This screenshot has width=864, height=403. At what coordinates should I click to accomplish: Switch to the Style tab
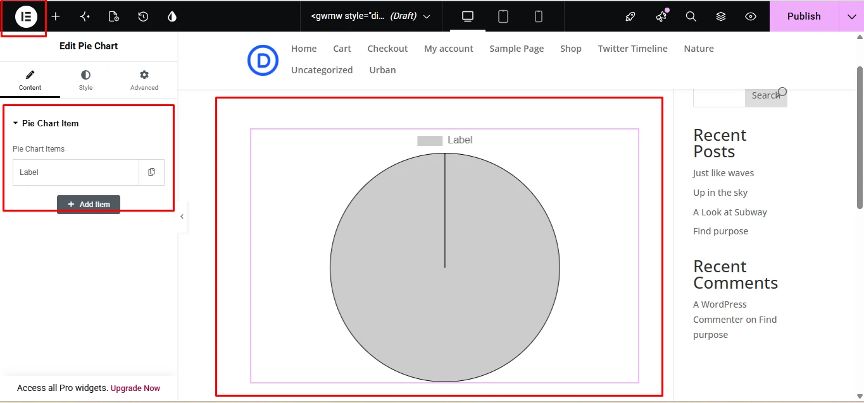coord(85,80)
